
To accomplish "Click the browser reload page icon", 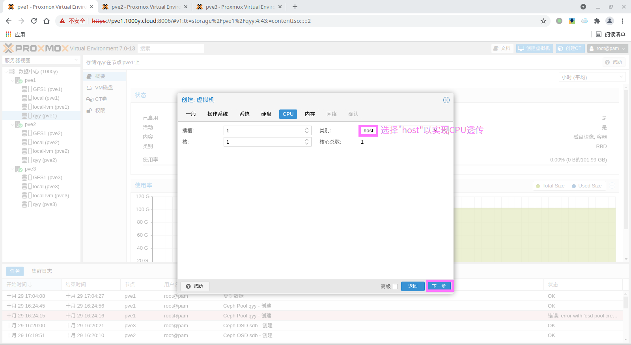I will point(34,21).
